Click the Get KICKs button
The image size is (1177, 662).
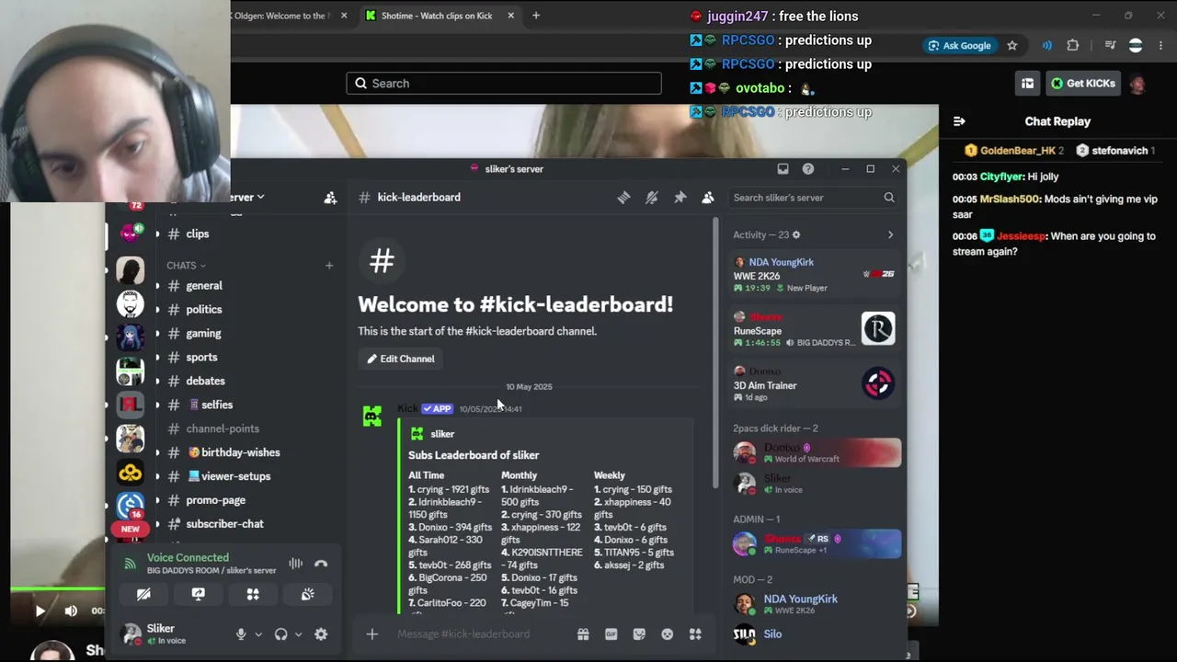1083,84
